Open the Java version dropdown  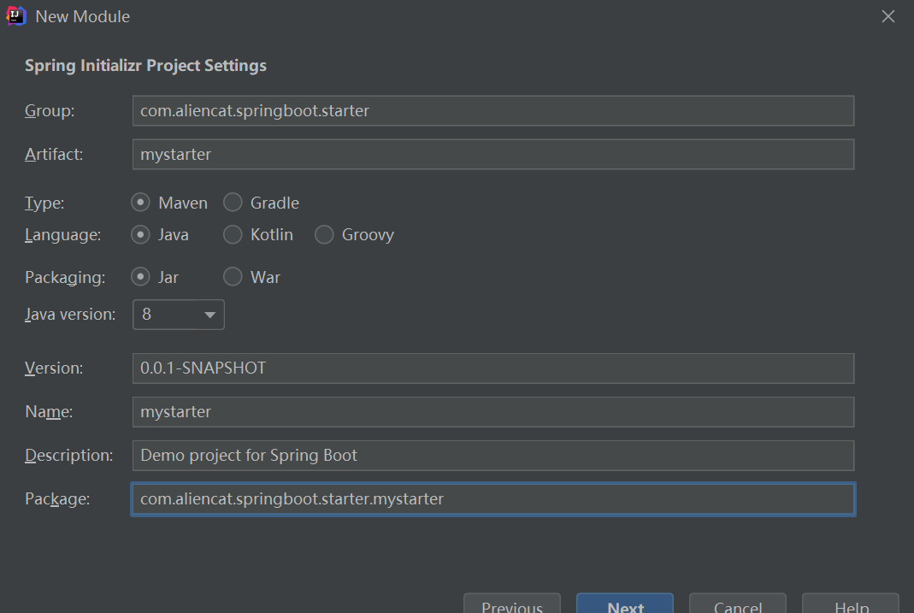click(179, 315)
